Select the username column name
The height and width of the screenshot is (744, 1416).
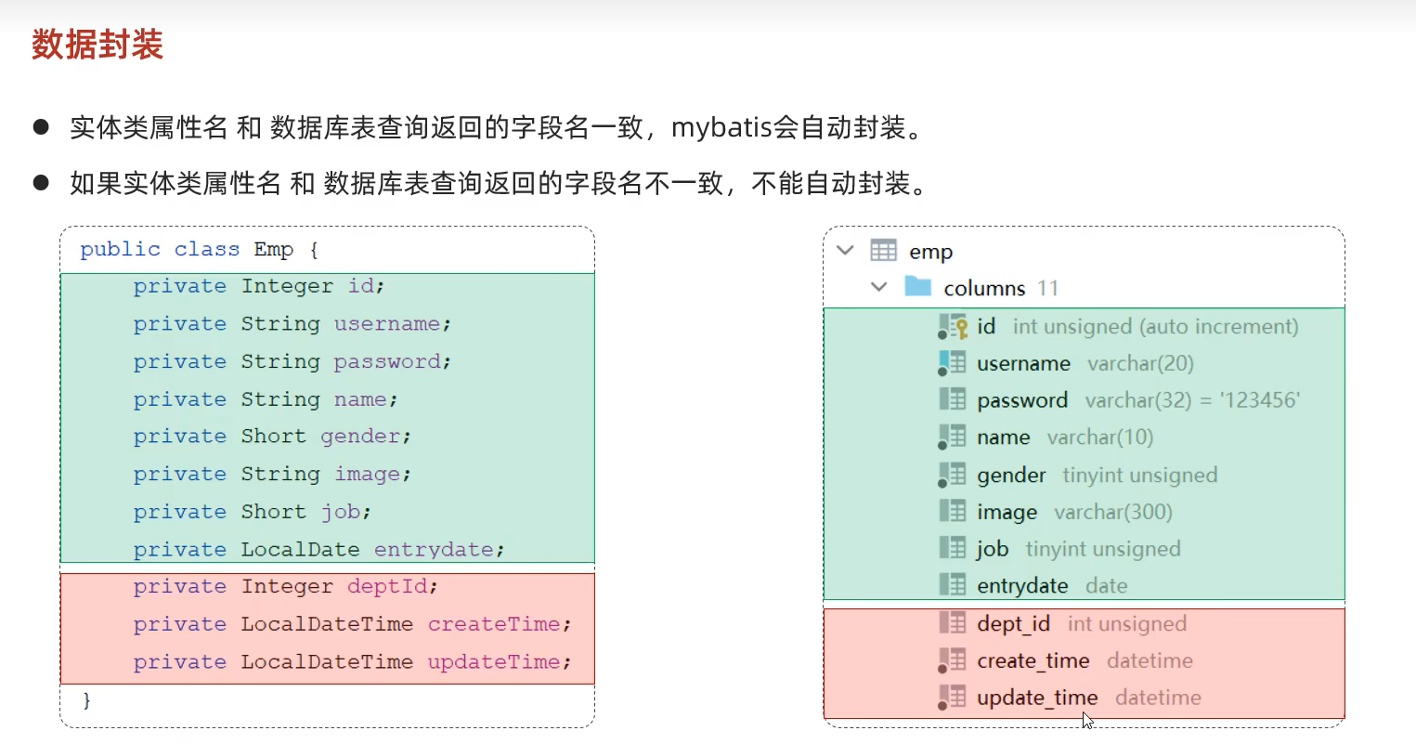point(1023,363)
